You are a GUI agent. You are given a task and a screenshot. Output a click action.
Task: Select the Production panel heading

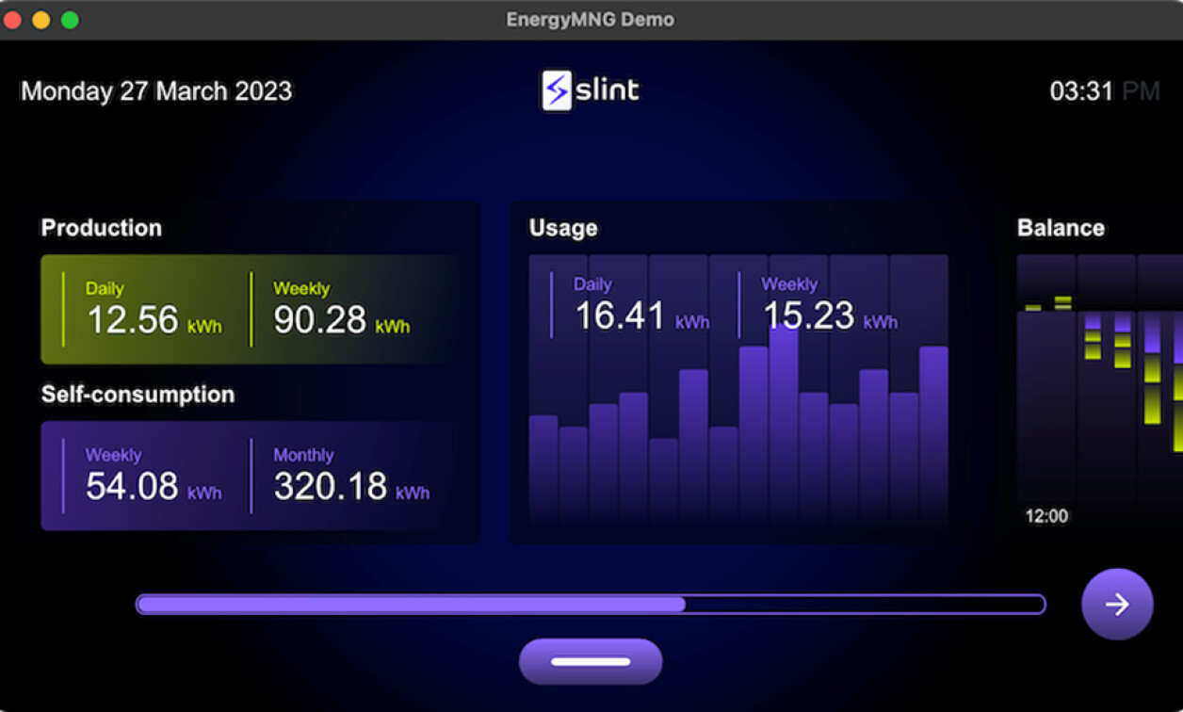tap(101, 228)
